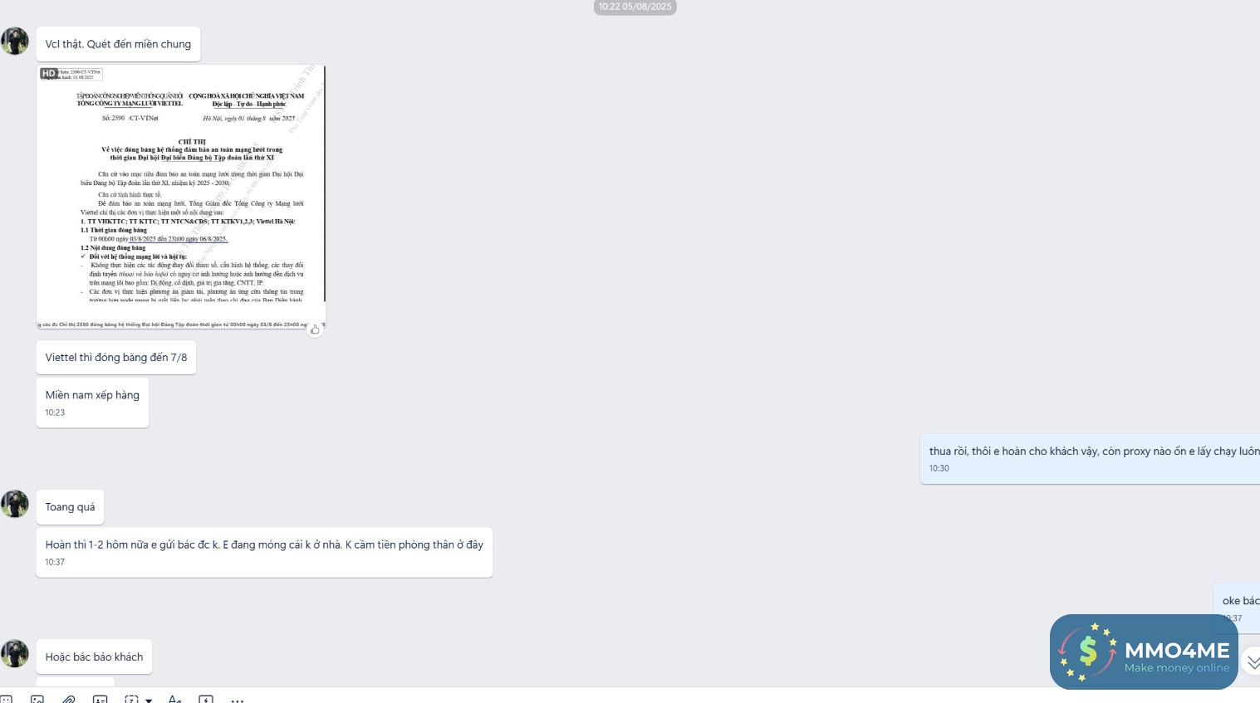Click the screen capture icon
The height and width of the screenshot is (703, 1260).
coord(131,700)
